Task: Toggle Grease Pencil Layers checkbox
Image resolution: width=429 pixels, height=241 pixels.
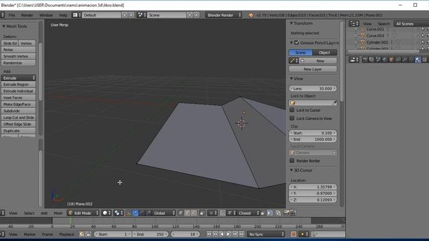Action: coord(296,43)
